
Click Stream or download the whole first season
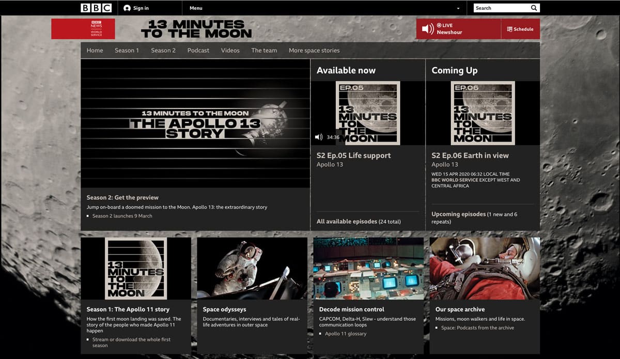pyautogui.click(x=131, y=342)
